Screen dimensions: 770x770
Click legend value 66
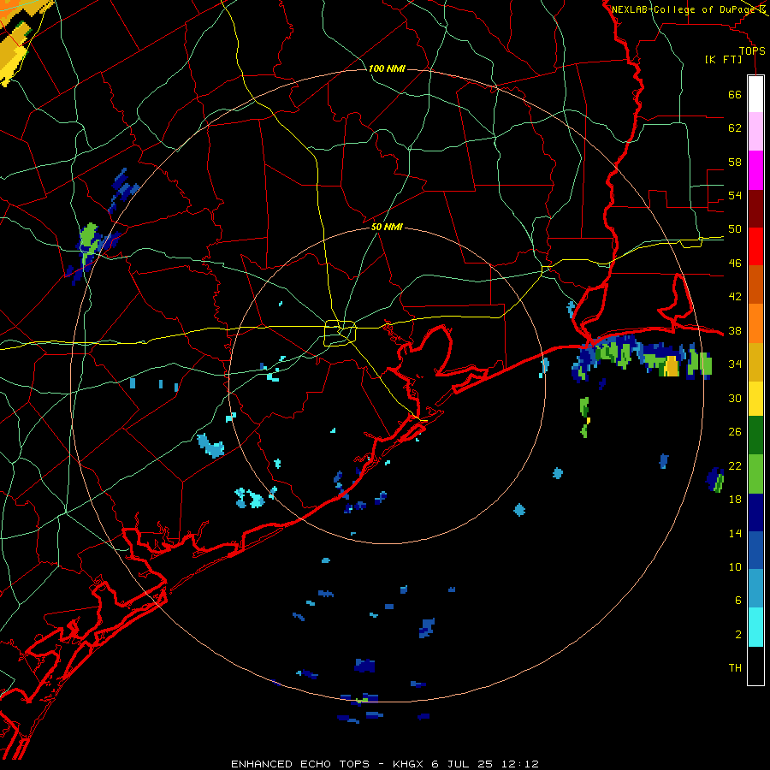(x=735, y=94)
